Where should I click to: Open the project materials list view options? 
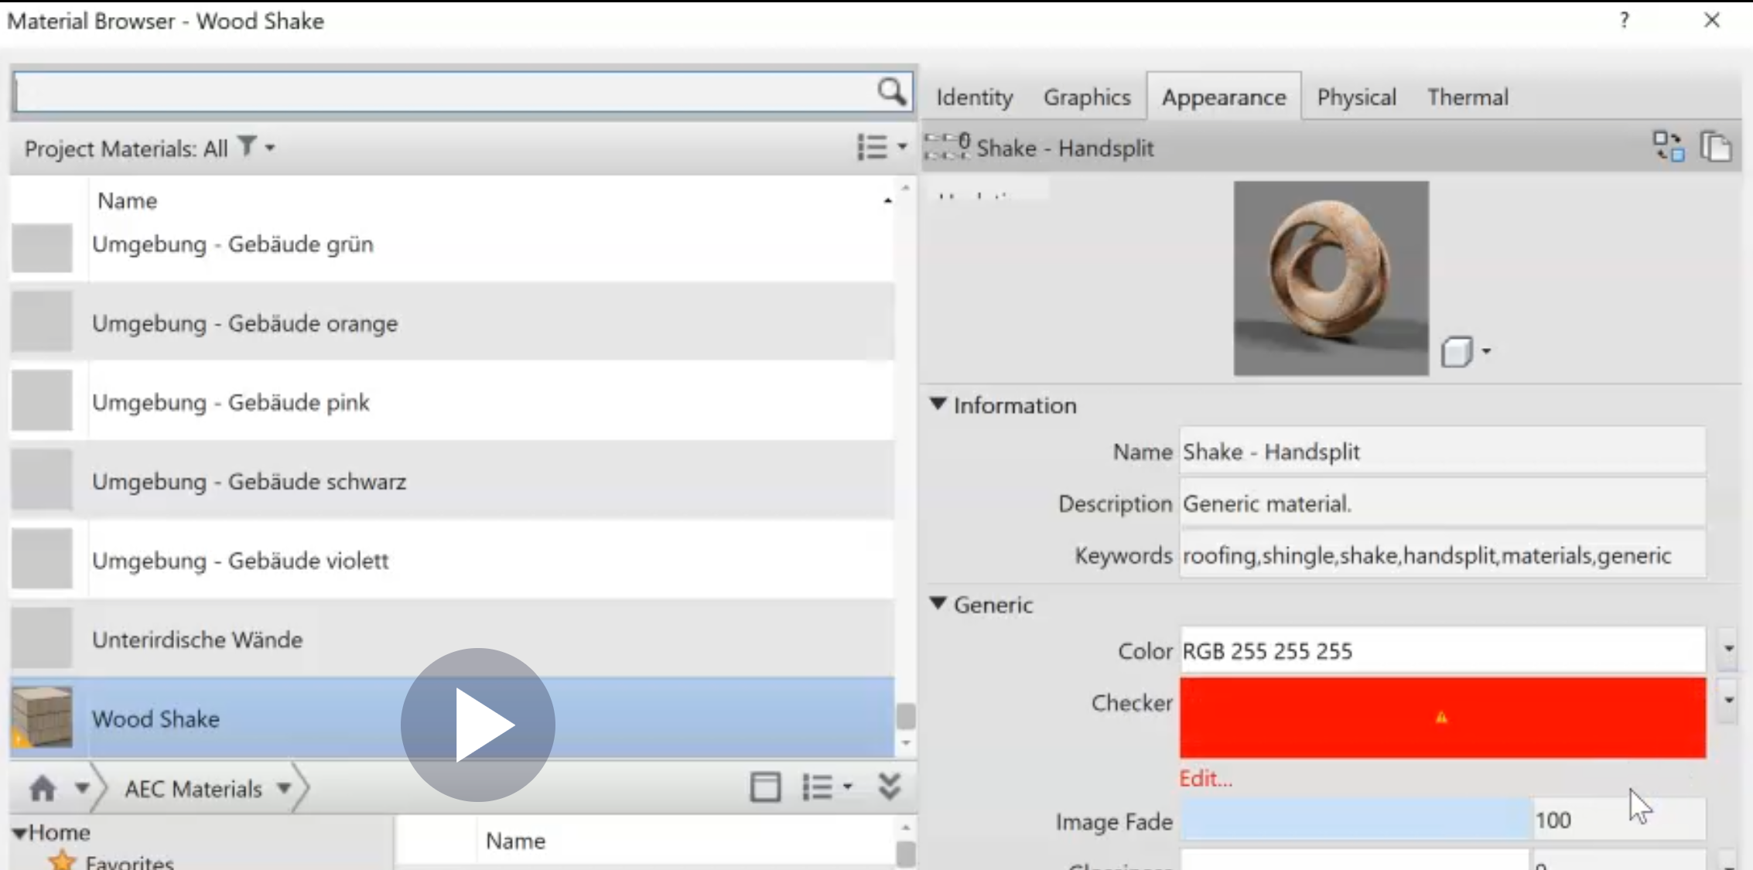[x=881, y=146]
